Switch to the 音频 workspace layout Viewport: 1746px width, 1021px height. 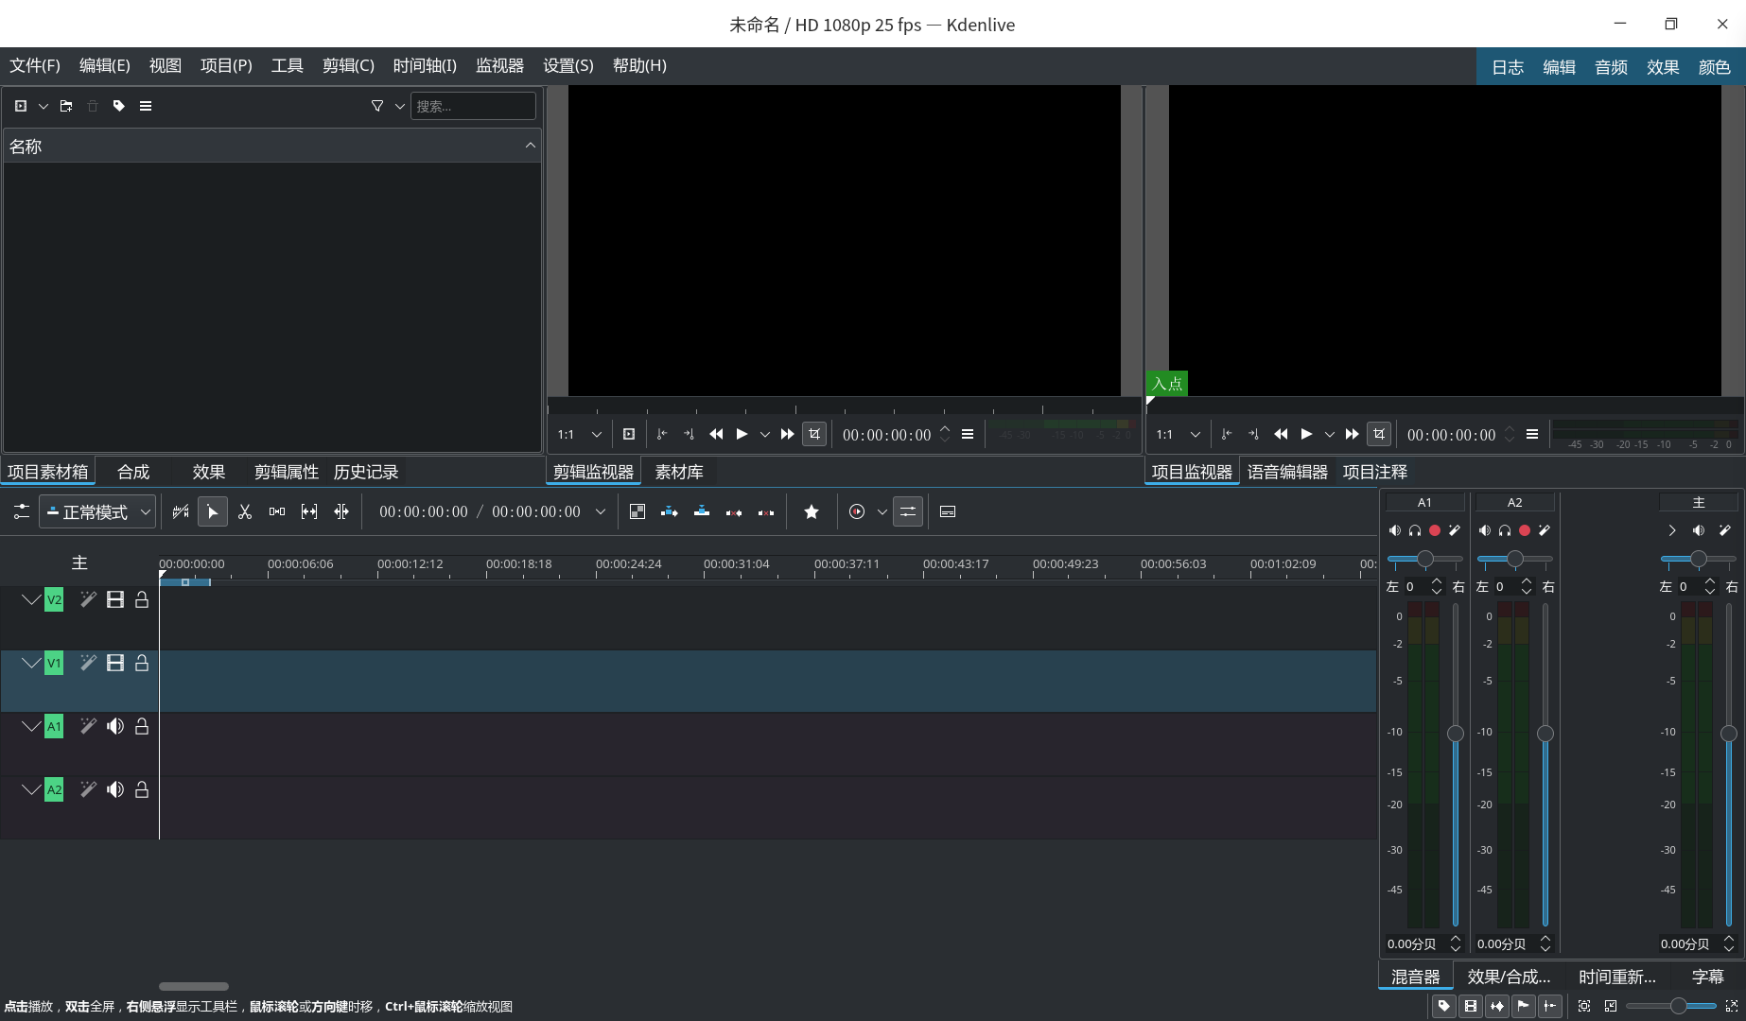1610,67
